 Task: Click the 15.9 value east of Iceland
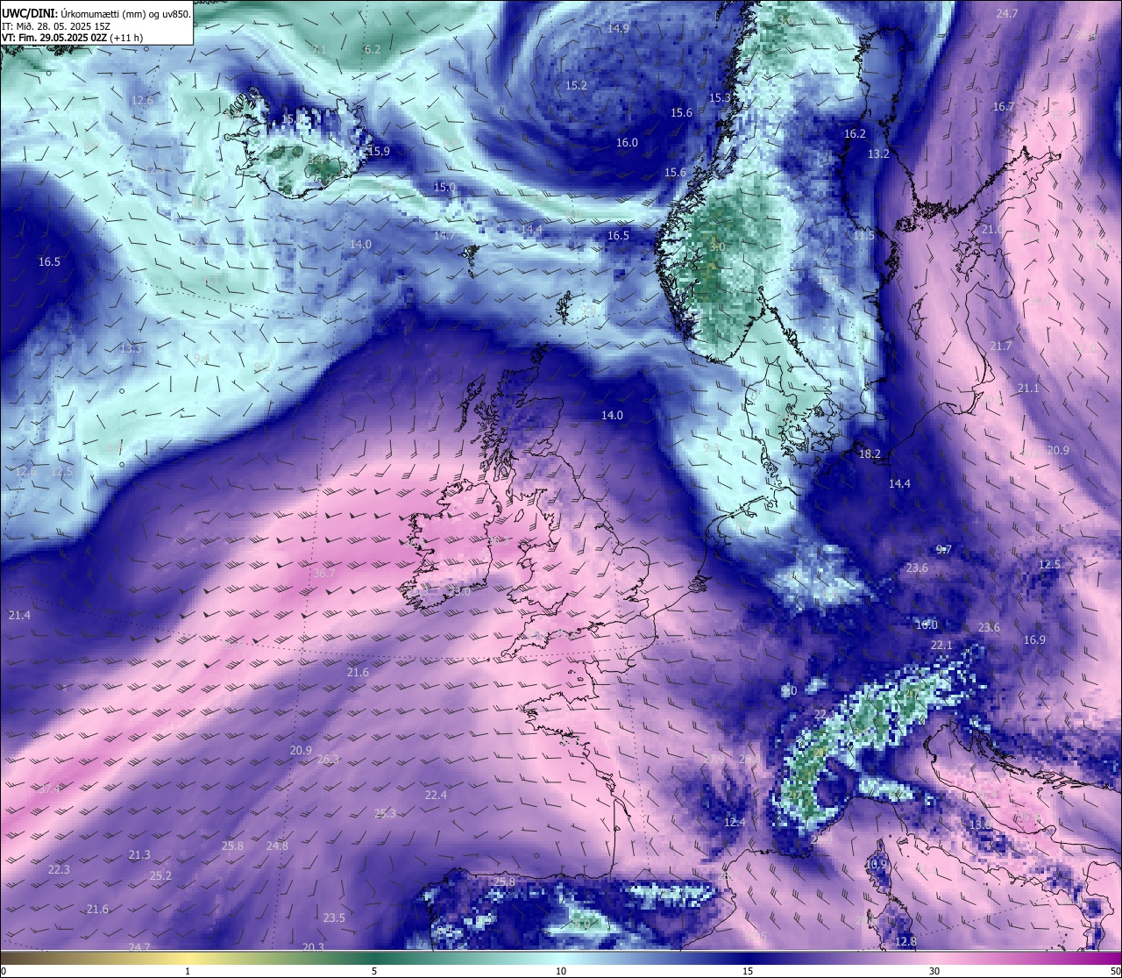pos(379,152)
